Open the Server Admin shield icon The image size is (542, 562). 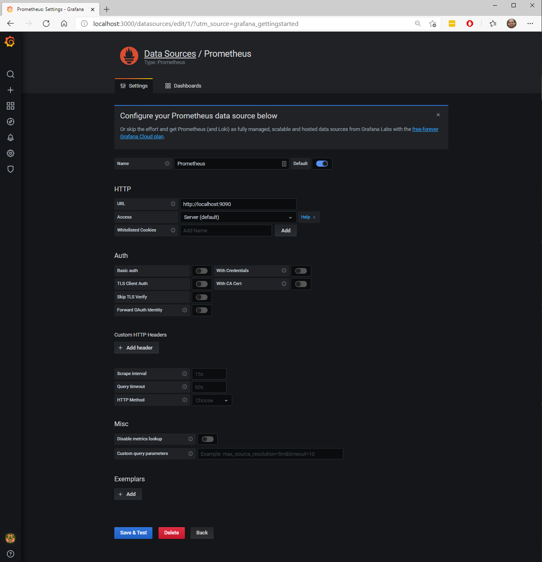11,169
